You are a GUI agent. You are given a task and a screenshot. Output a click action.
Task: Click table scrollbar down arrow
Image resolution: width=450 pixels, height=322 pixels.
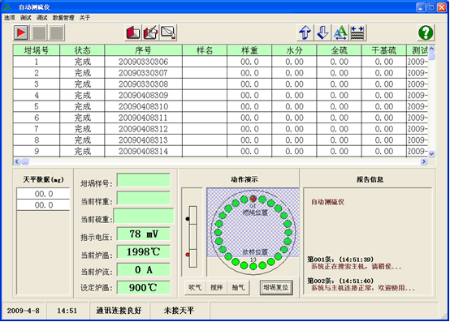431,154
